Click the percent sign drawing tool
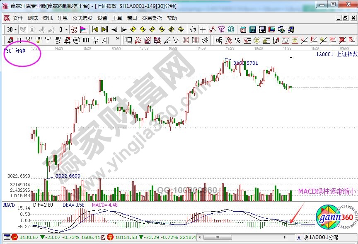The width and height of the screenshot is (358, 244). pyautogui.click(x=238, y=40)
